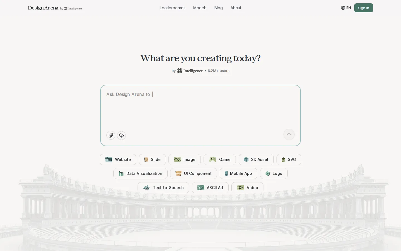Viewport: 401px width, 251px height.
Task: Submit prompt with the up-arrow send button
Action: tap(289, 134)
